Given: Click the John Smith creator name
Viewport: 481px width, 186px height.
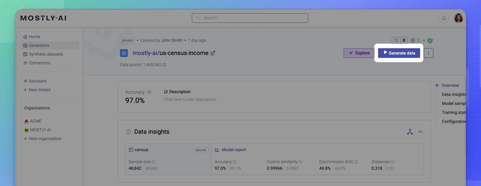Looking at the screenshot, I should (172, 40).
